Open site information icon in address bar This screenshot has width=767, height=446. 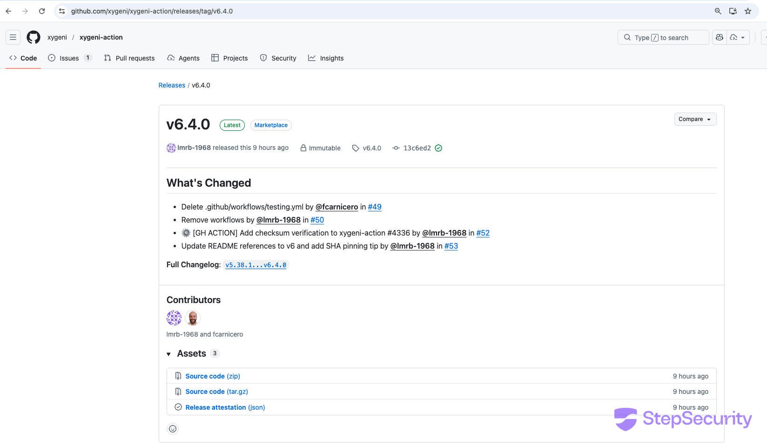point(62,11)
